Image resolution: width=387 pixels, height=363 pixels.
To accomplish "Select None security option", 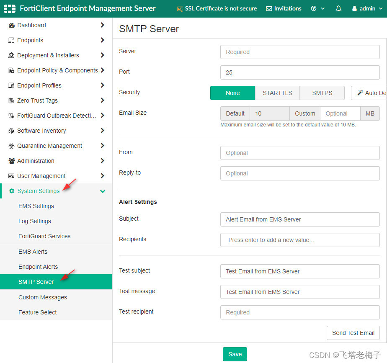I will 232,93.
